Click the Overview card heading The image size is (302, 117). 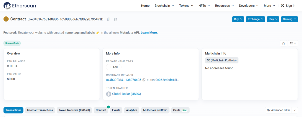[14, 54]
